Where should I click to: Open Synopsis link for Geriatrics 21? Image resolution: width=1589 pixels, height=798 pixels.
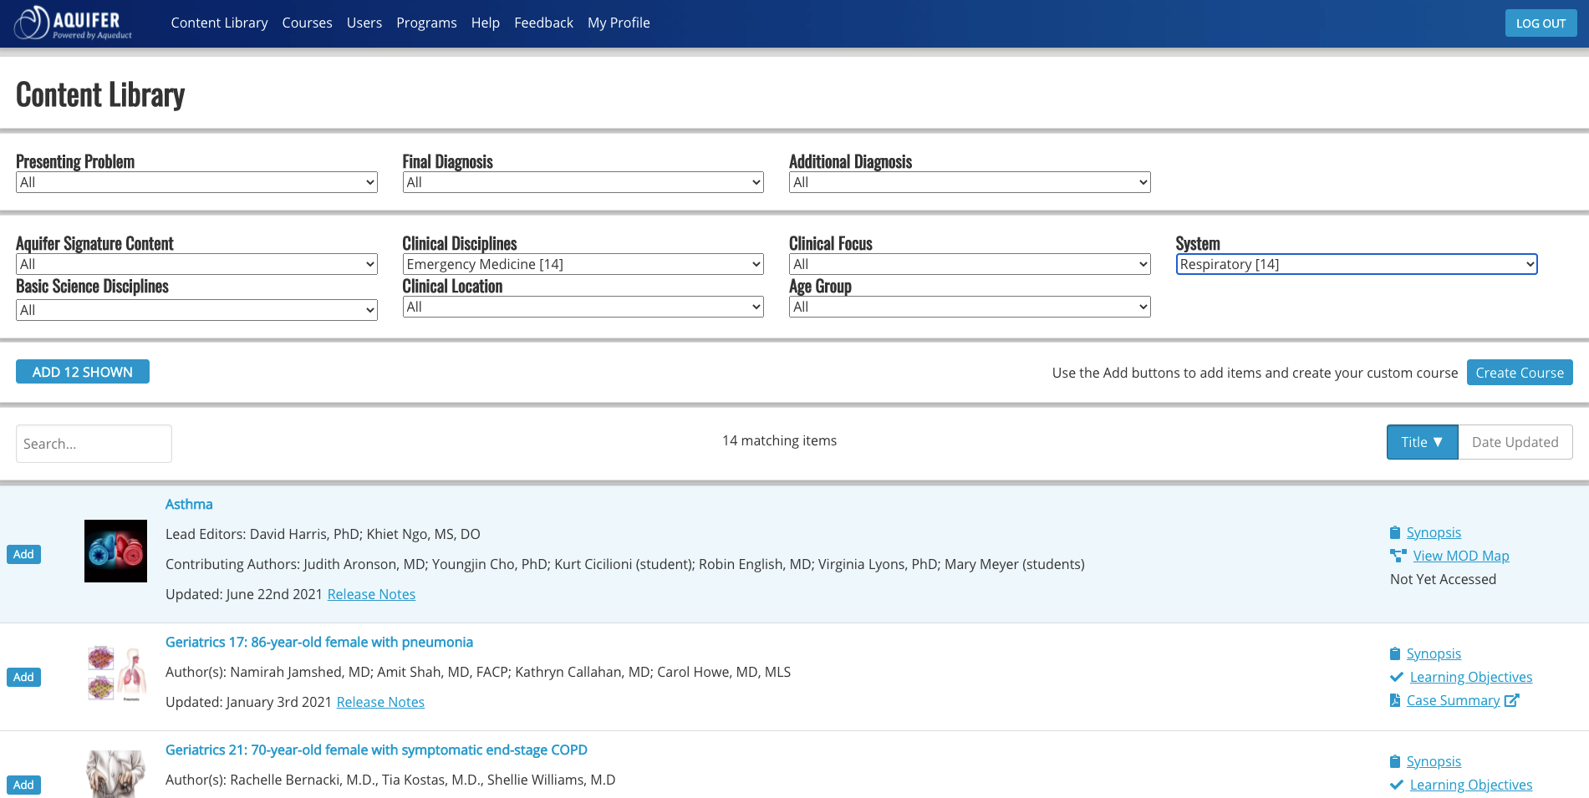coord(1434,761)
